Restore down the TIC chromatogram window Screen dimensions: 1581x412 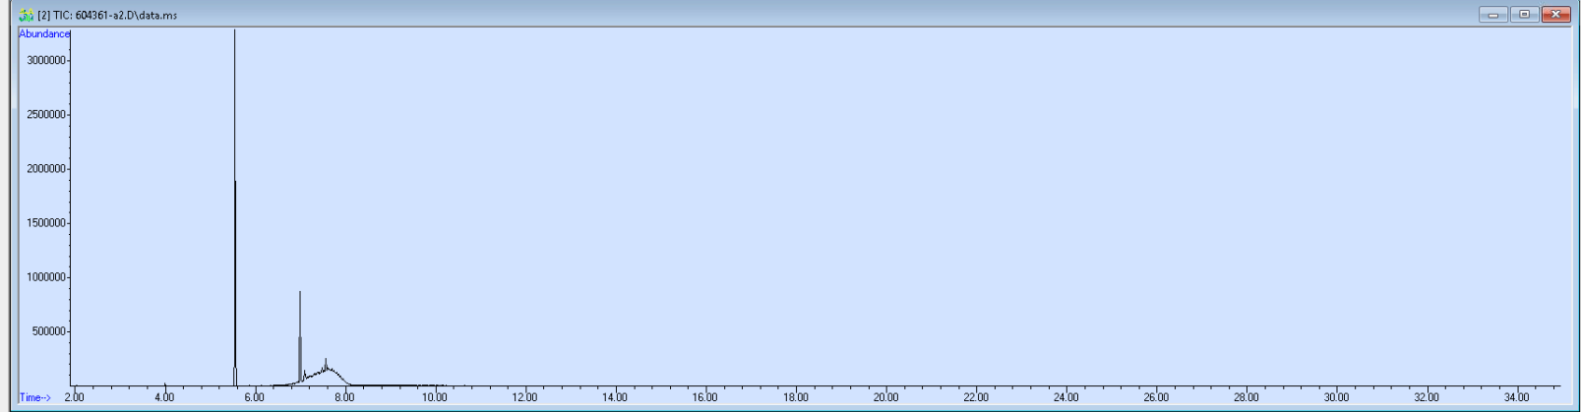coord(1525,15)
